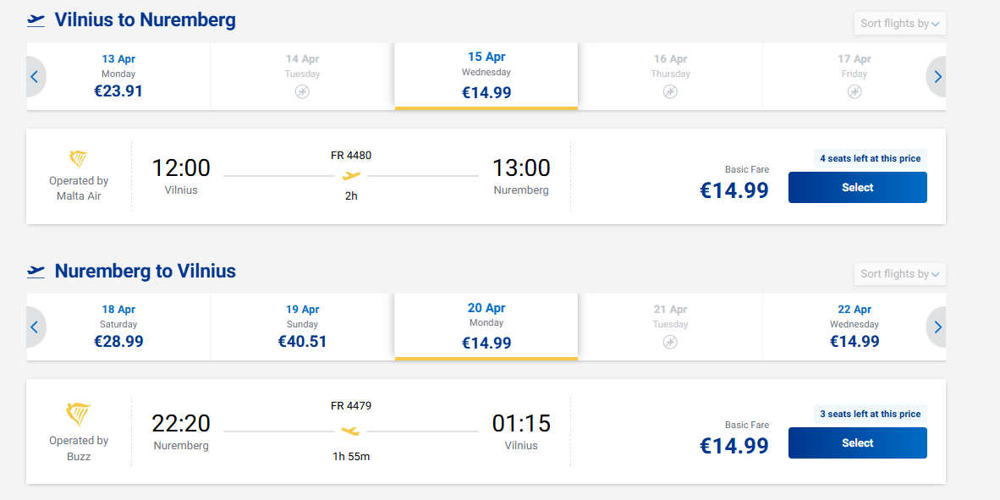Choose the 13 Apr Monday €23.91 date tab

[118, 76]
